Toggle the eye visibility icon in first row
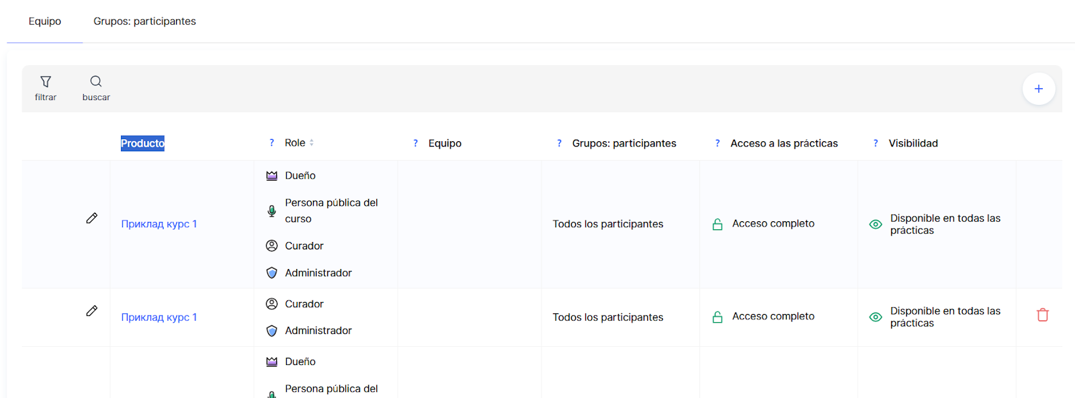The width and height of the screenshot is (1075, 398). [875, 225]
